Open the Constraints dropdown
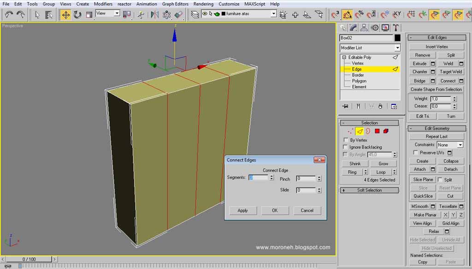Screen dimensions: 472x269 point(450,145)
